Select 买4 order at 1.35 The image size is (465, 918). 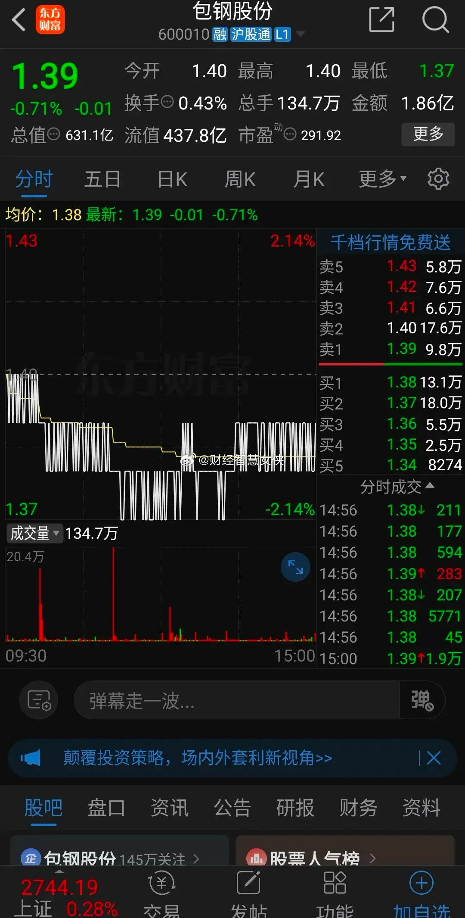tap(391, 445)
